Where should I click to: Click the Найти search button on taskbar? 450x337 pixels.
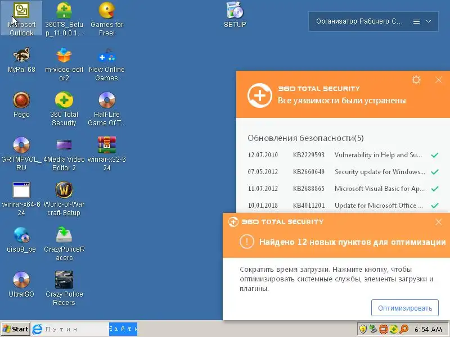tap(123, 329)
